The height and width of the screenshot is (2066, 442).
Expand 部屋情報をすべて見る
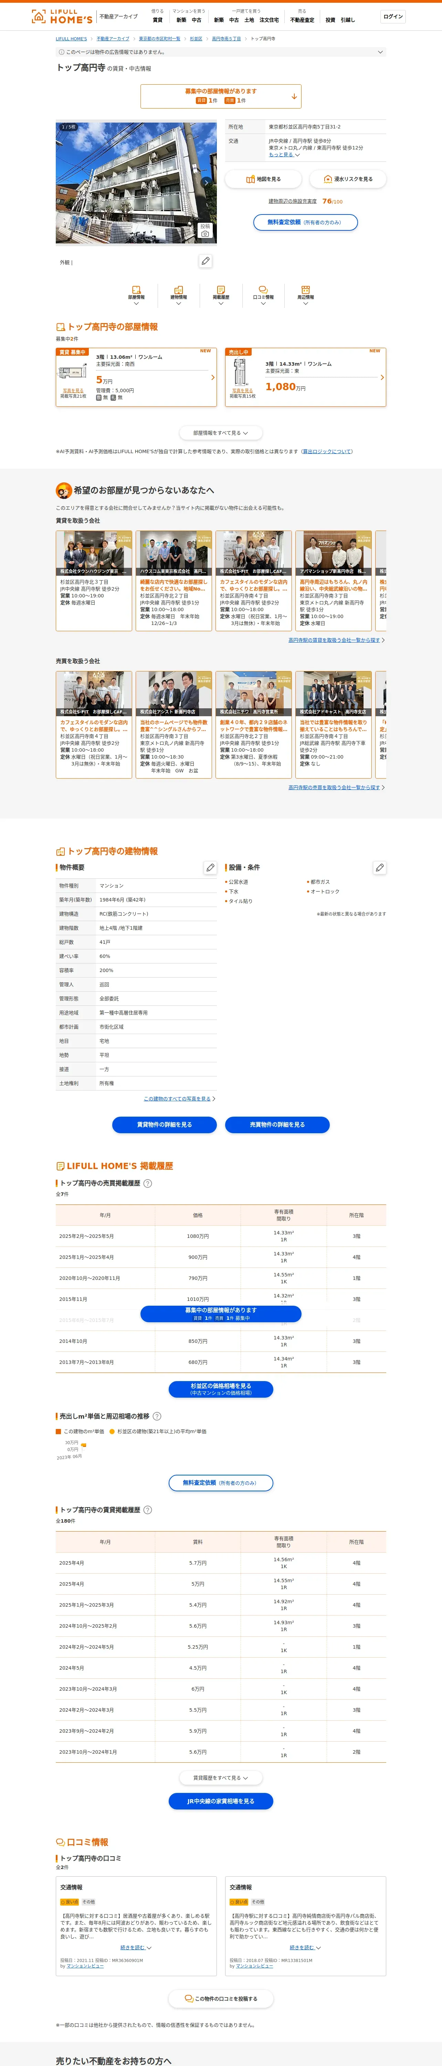coord(221,433)
